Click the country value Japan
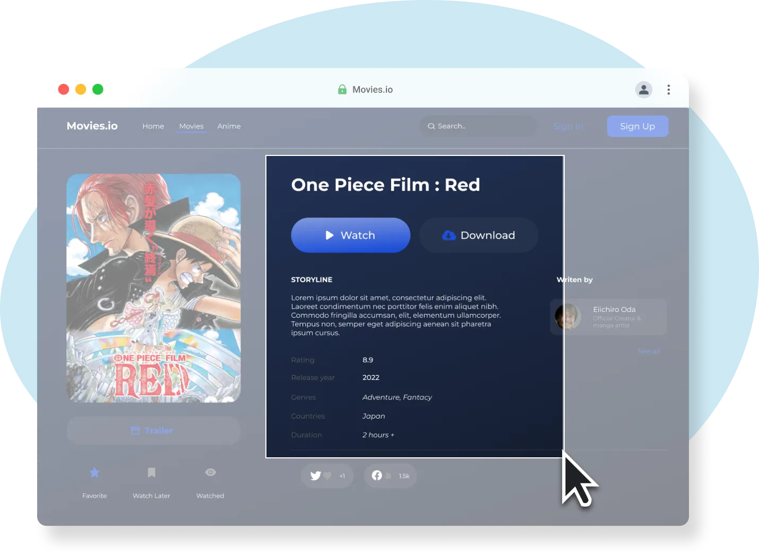The image size is (759, 556). click(374, 416)
